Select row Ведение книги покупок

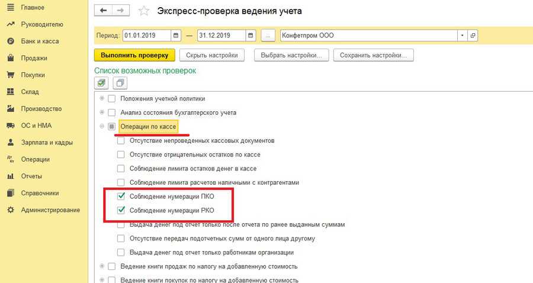(x=209, y=280)
